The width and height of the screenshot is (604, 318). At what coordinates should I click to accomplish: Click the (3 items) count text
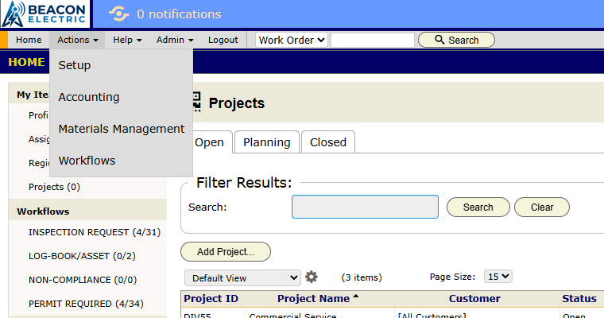point(362,277)
